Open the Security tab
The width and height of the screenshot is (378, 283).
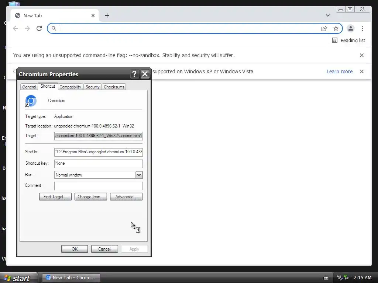pyautogui.click(x=92, y=87)
